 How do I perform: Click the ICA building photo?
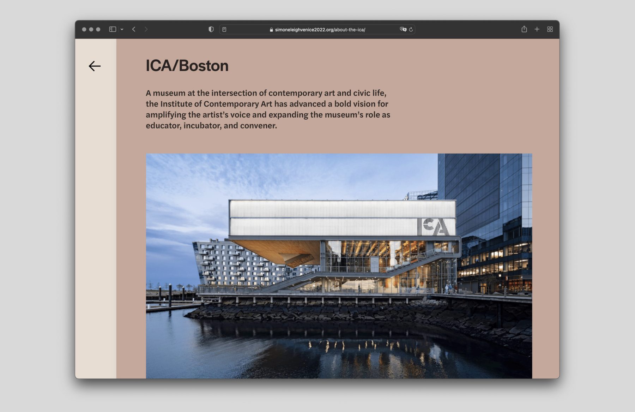click(339, 265)
